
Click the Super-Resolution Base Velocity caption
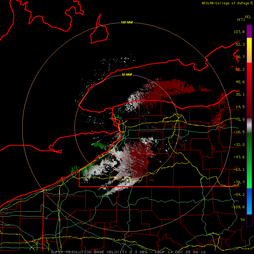pyautogui.click(x=128, y=252)
